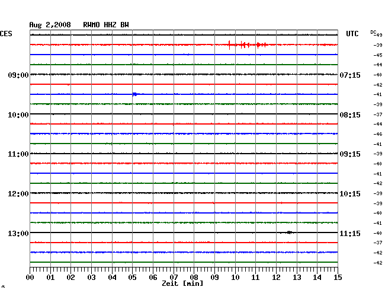Click minute tick label 10

235,277
